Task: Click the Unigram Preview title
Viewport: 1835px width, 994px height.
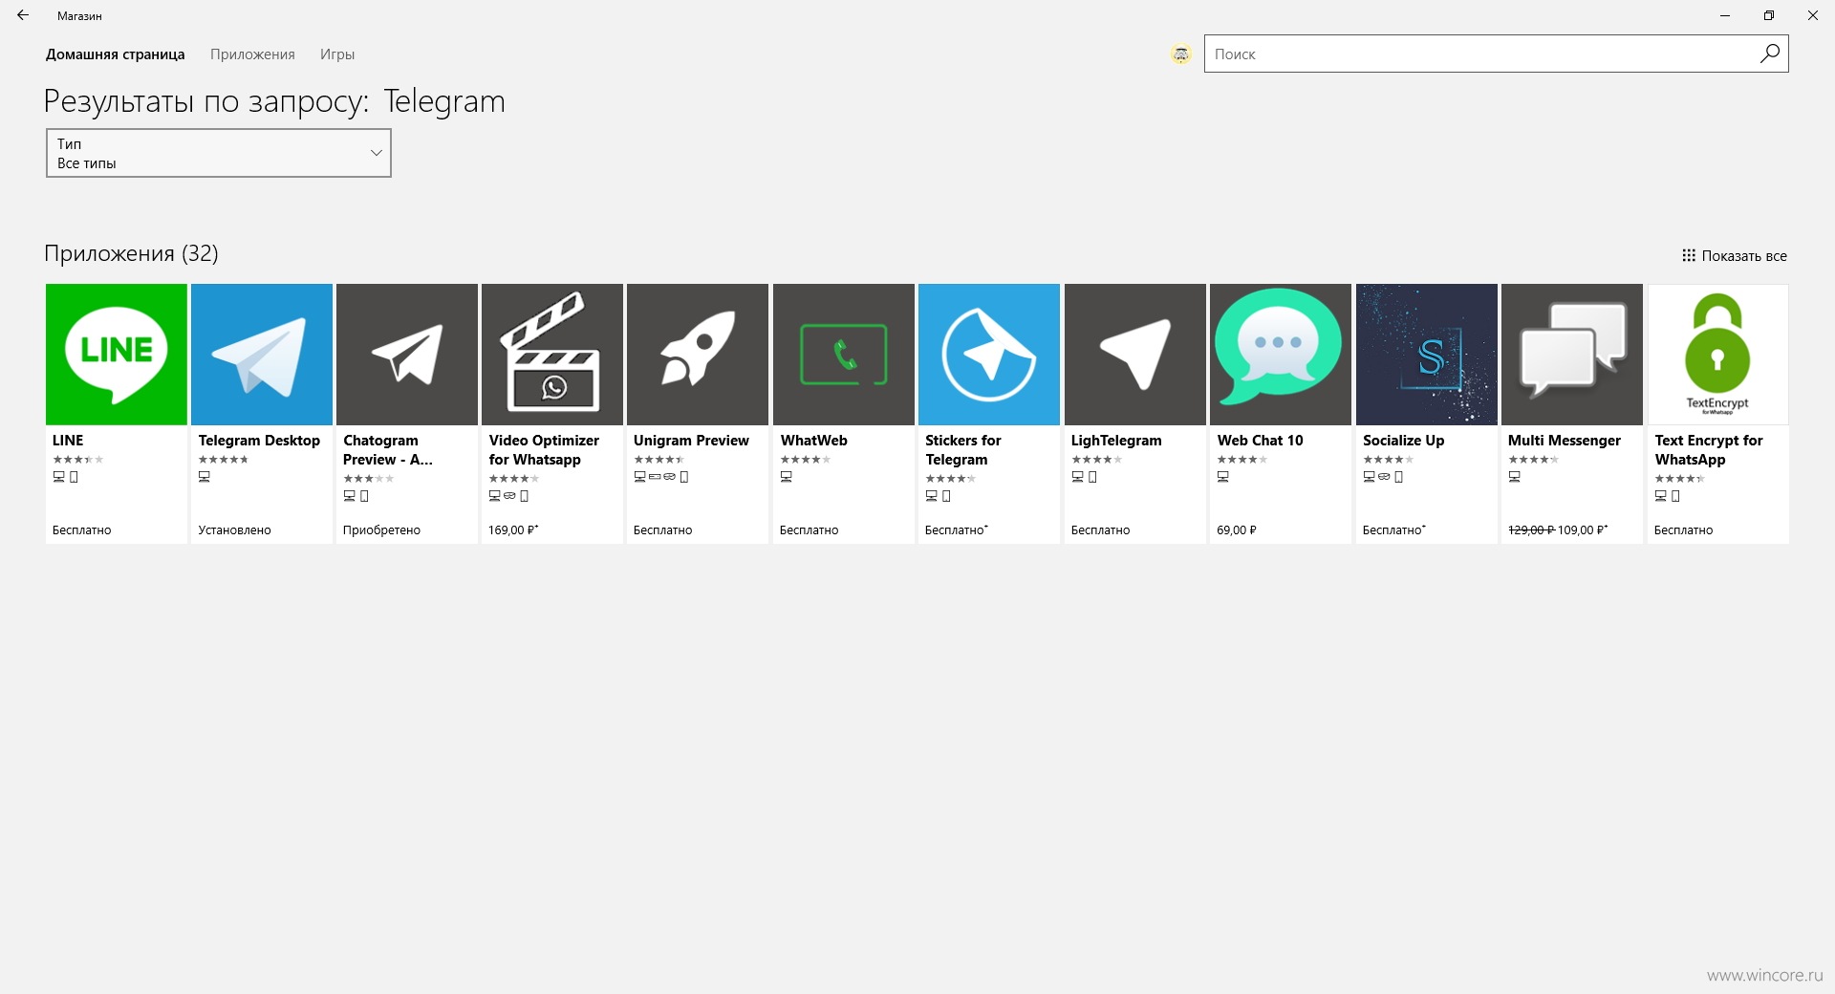Action: point(691,441)
